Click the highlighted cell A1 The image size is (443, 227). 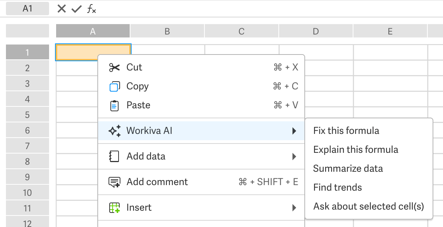point(93,52)
